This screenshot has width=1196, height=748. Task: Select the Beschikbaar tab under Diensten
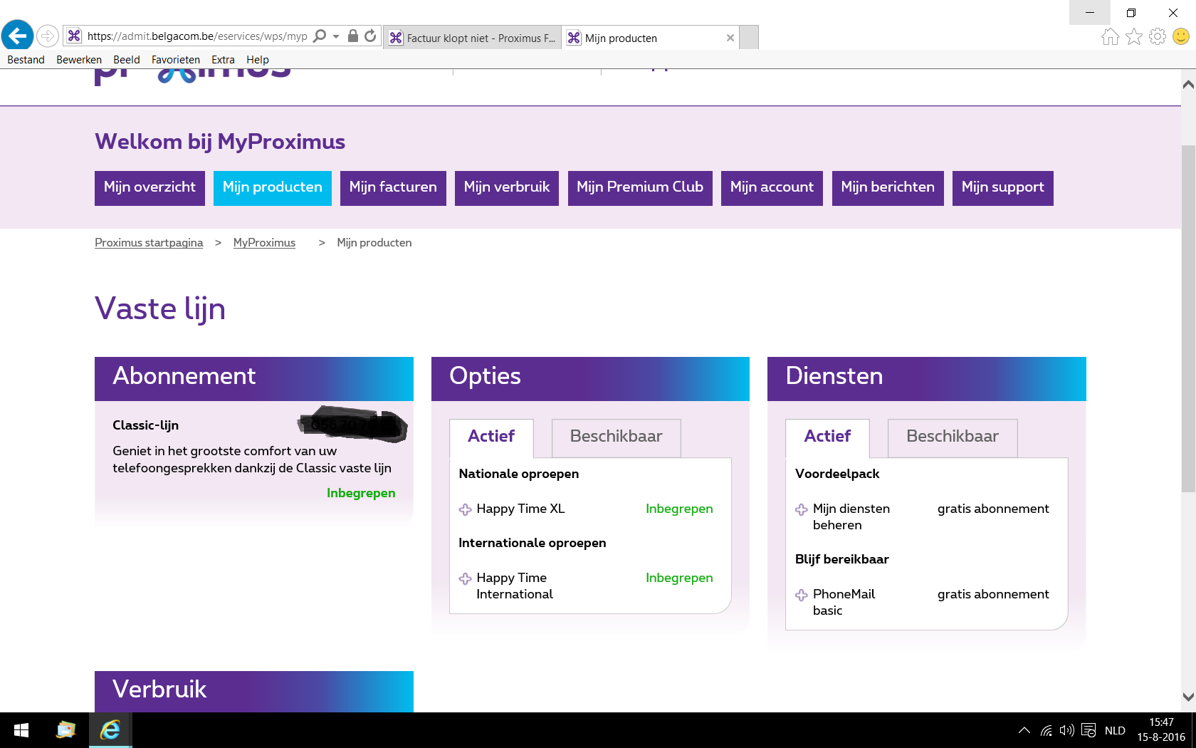(953, 437)
